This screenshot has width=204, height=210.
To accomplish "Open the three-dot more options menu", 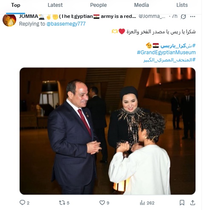I will [192, 17].
